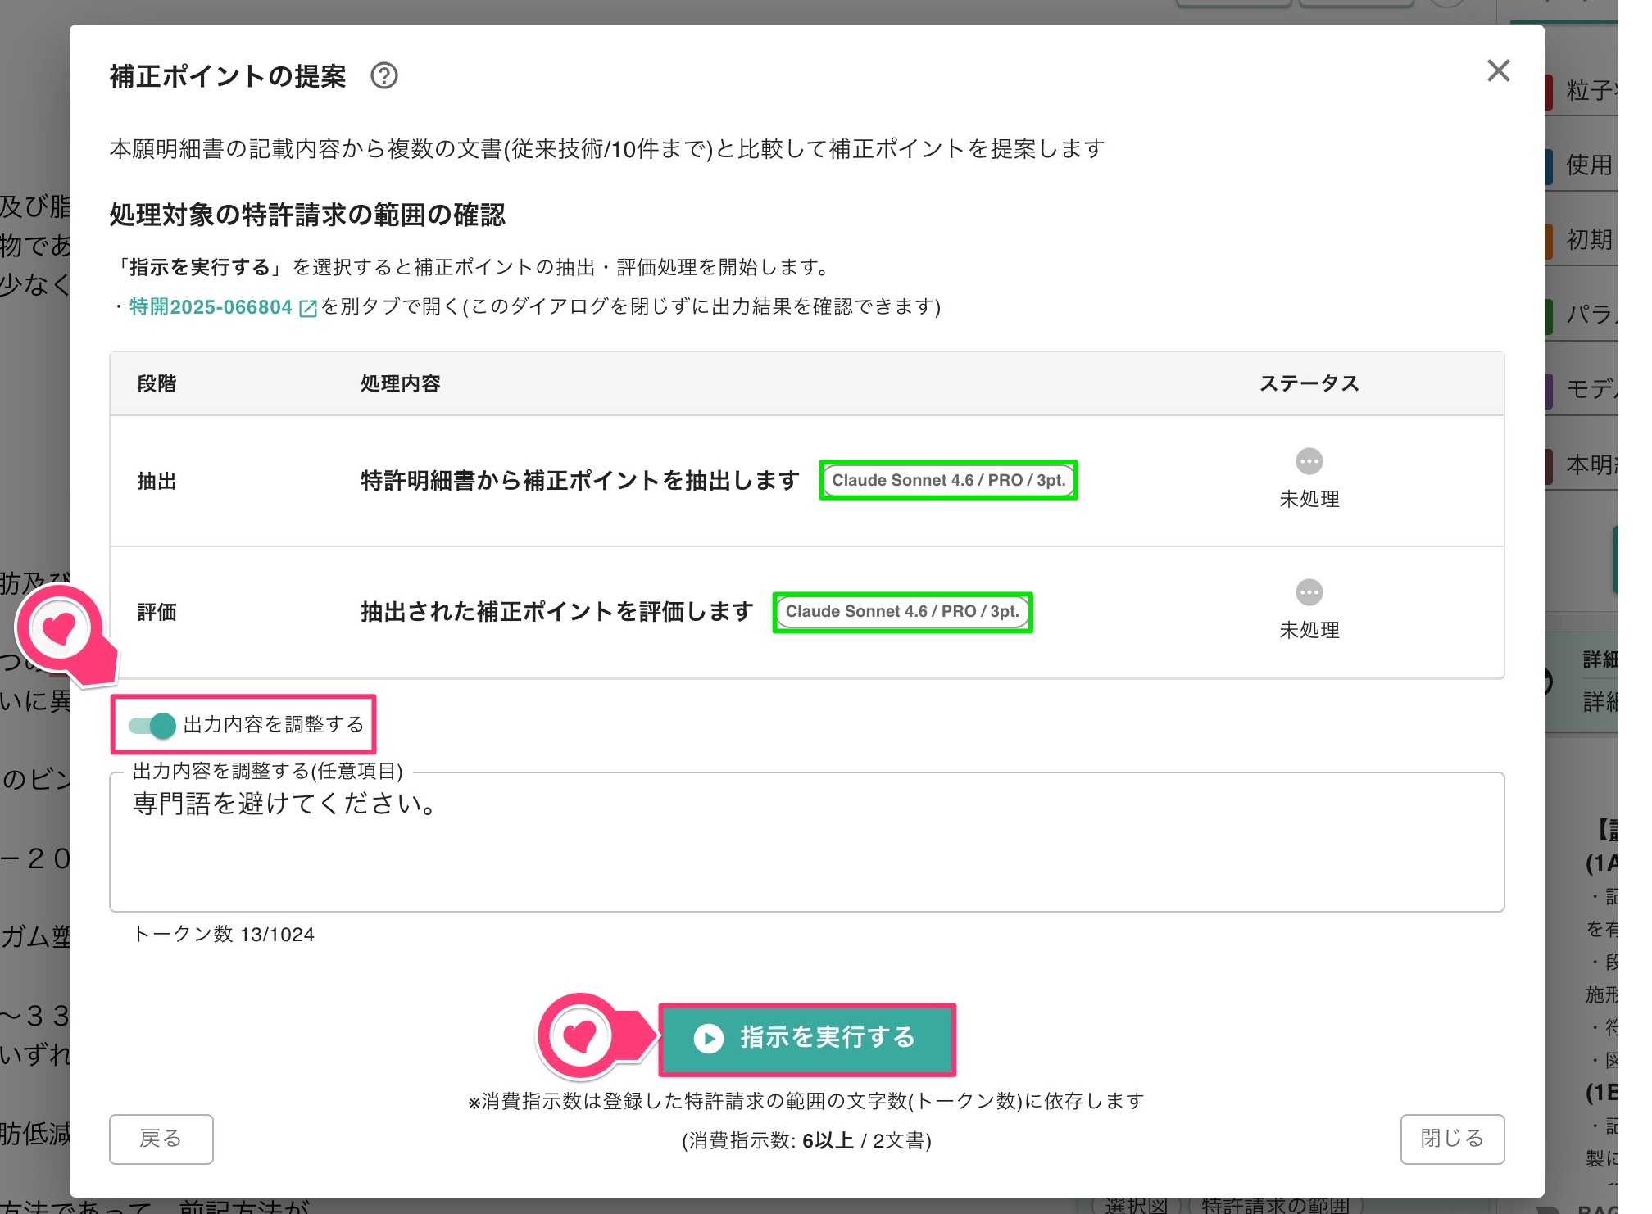Click 抽出された補正ポイントを評価します text
This screenshot has height=1214, width=1652.
[557, 612]
